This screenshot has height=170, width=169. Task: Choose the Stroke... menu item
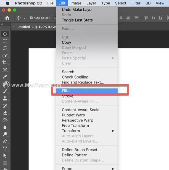point(87,96)
